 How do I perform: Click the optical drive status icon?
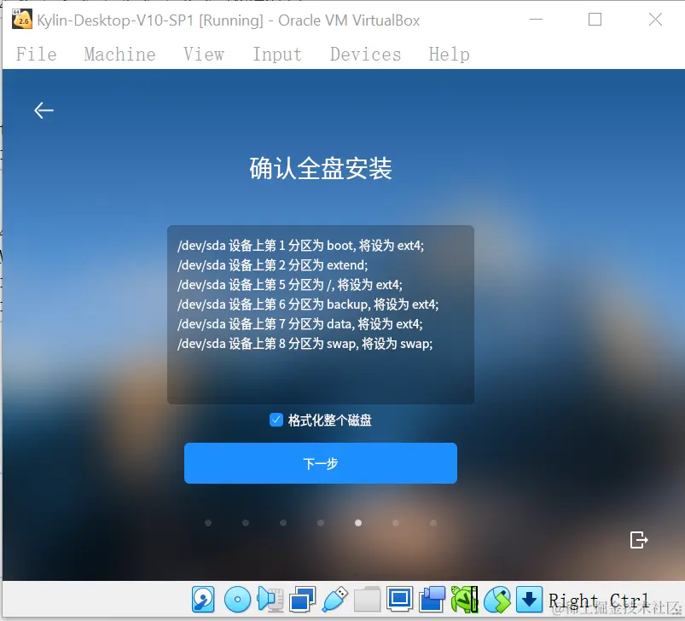(237, 600)
